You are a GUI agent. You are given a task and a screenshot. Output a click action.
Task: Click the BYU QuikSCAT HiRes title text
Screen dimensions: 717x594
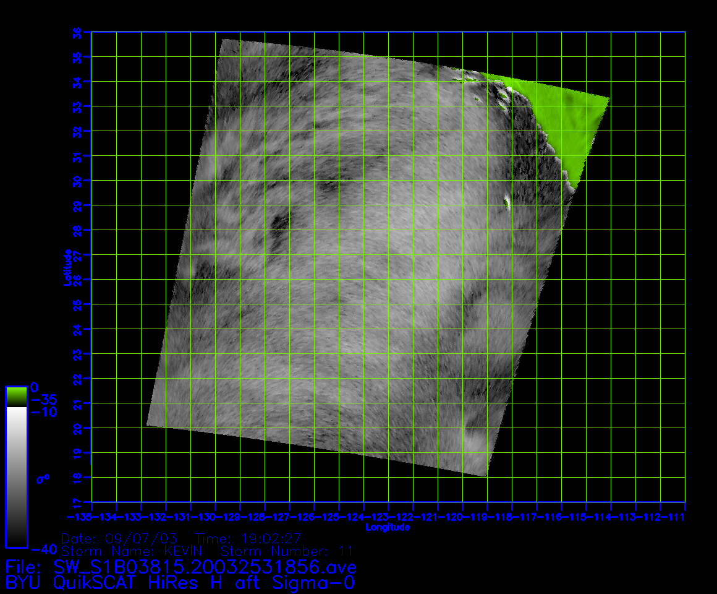point(179,582)
